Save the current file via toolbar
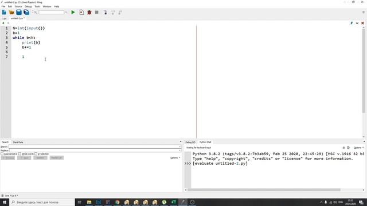This screenshot has height=206, width=367. tap(19, 13)
